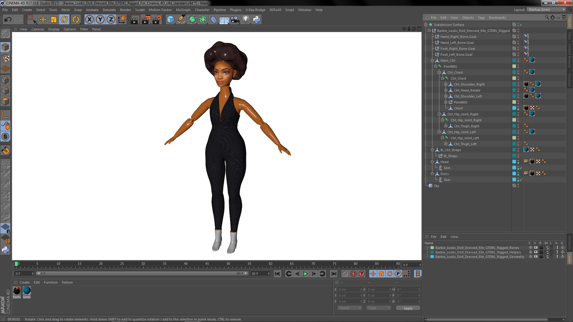573x322 pixels.
Task: Click the Array modeling objects icon
Action: click(x=203, y=20)
